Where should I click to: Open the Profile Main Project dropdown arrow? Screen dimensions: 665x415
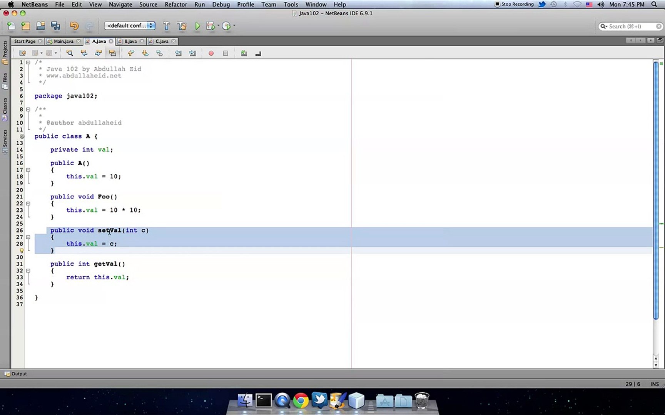pos(234,26)
